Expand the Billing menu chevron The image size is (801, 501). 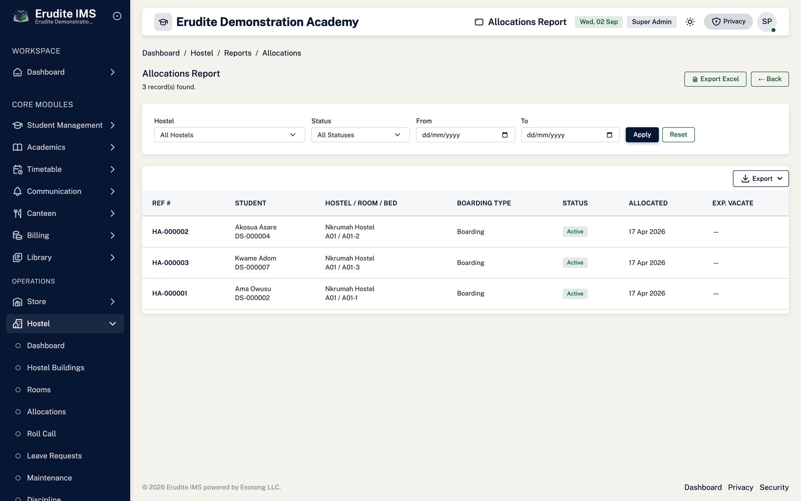coord(113,235)
